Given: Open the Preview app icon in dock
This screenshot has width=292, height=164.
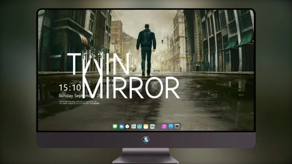Looking at the screenshot, I should click(134, 126).
